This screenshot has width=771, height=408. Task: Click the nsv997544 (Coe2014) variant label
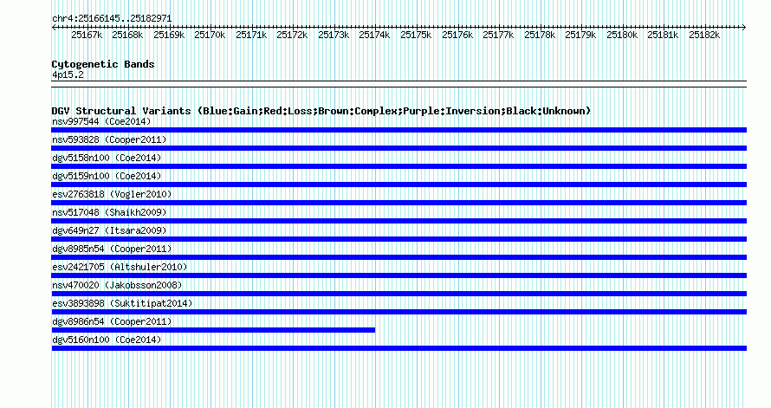pyautogui.click(x=101, y=121)
